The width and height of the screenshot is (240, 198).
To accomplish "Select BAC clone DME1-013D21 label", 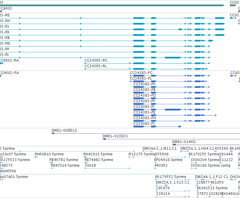I will [115, 136].
